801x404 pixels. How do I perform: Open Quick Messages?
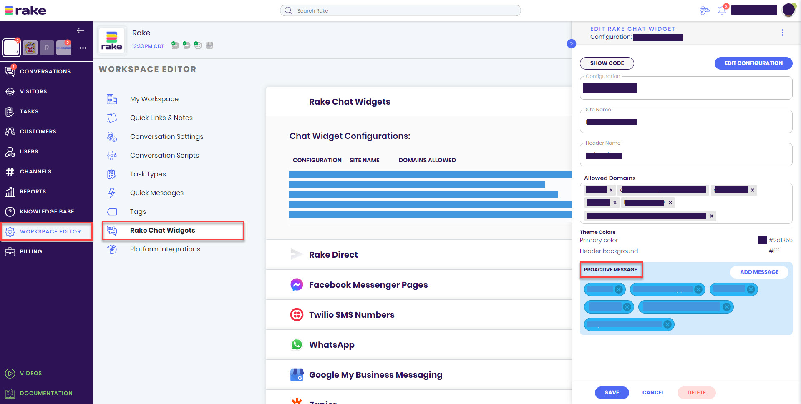[x=157, y=193]
